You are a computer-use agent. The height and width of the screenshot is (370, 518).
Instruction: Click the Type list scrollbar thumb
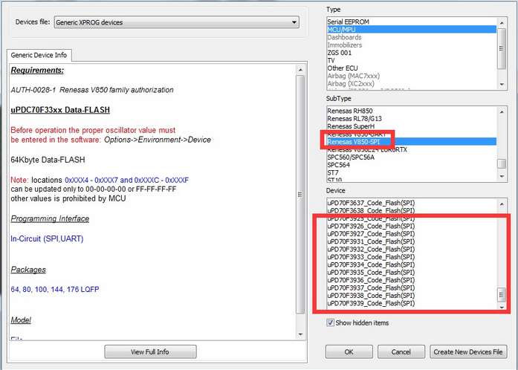502,48
